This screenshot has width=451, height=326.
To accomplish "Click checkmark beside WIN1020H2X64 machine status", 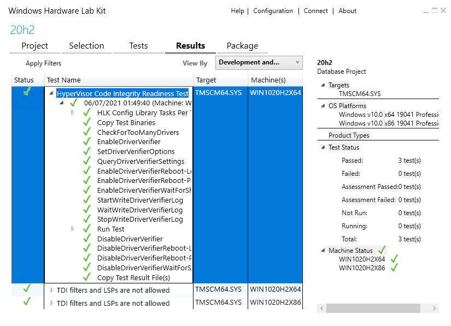I will [x=395, y=258].
